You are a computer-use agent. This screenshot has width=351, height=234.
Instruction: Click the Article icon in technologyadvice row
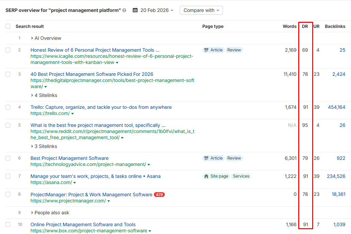click(x=206, y=158)
